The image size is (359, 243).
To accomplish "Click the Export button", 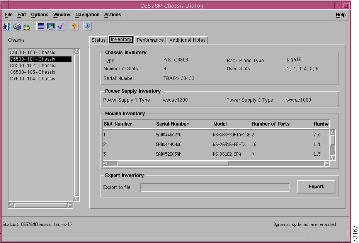I will (316, 187).
